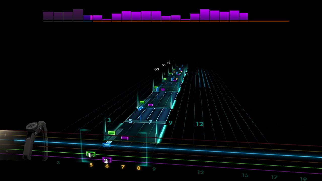Click the highlighted fret number 6 on the fretboard
The height and width of the screenshot is (181, 322).
tap(107, 166)
